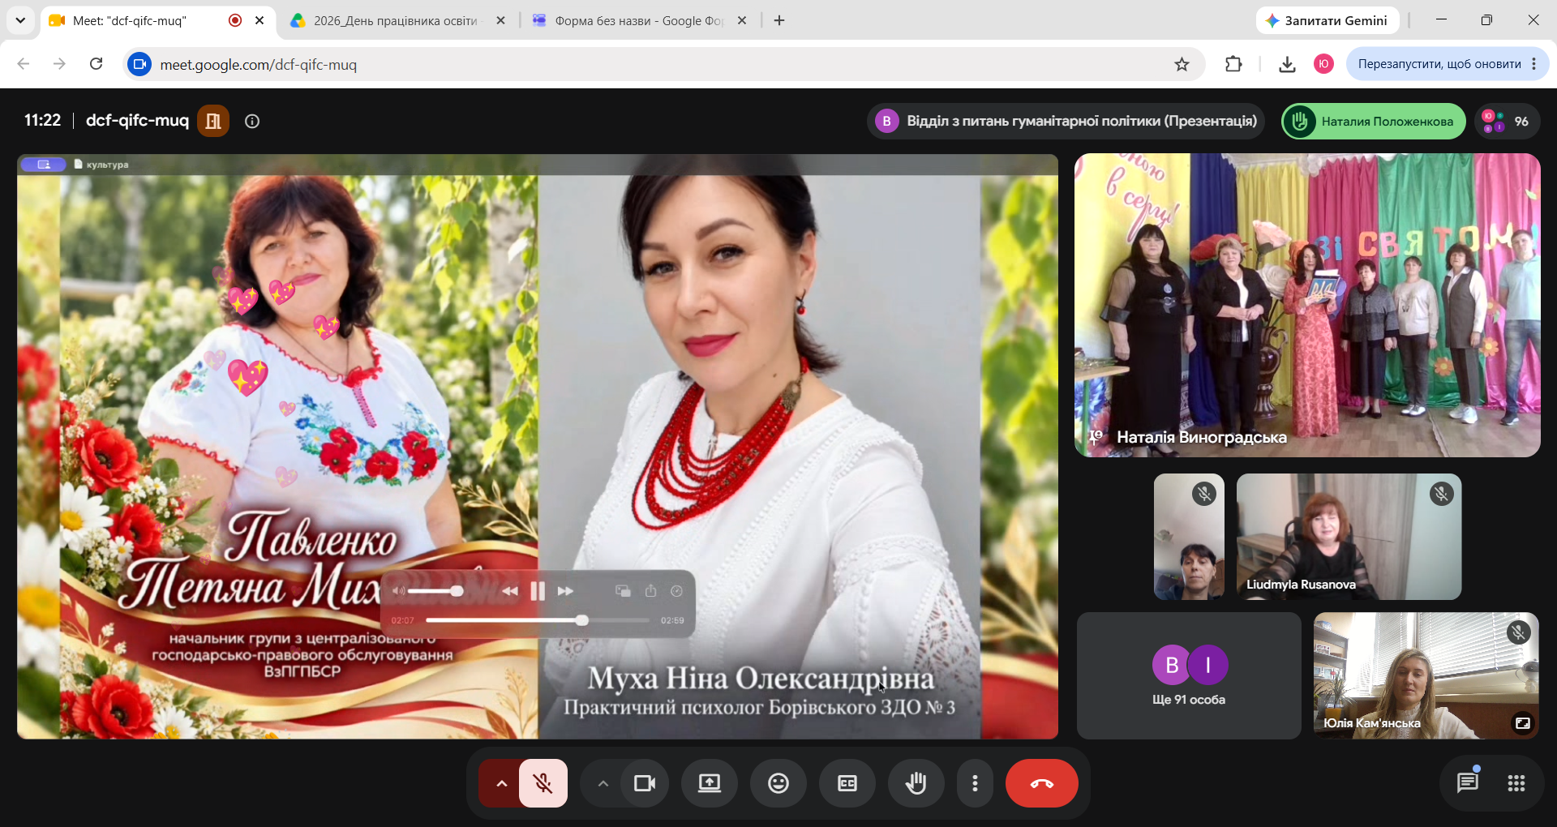Select the Liudmyla Rusanova video tile
The width and height of the screenshot is (1557, 827).
click(x=1349, y=537)
